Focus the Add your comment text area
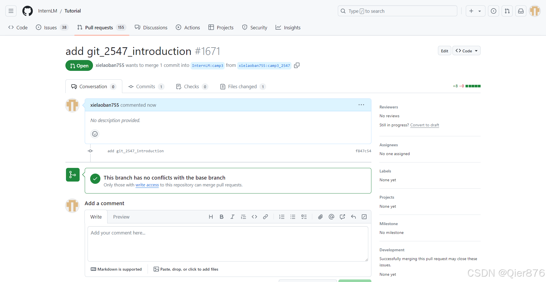The height and width of the screenshot is (282, 546). click(228, 244)
